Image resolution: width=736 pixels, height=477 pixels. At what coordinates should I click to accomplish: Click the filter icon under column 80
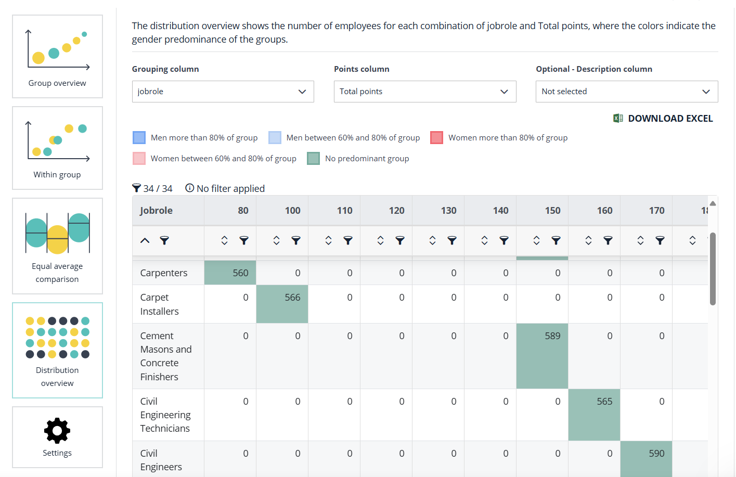point(244,240)
